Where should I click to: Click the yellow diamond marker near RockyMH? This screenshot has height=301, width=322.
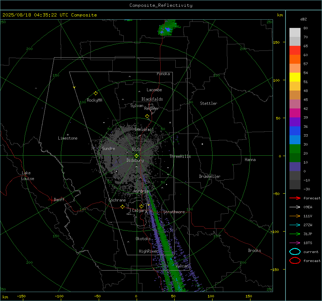pos(96,93)
